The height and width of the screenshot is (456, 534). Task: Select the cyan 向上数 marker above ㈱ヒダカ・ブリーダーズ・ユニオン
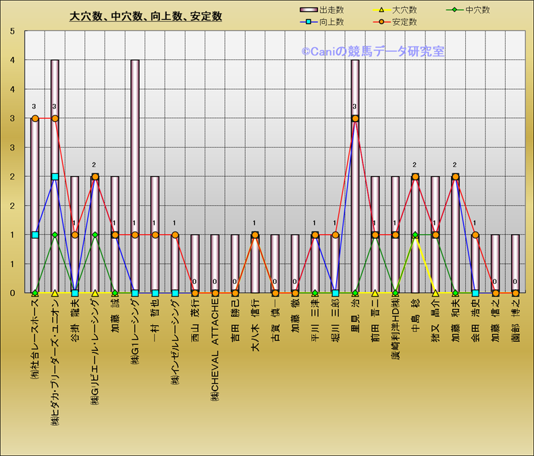tap(55, 177)
